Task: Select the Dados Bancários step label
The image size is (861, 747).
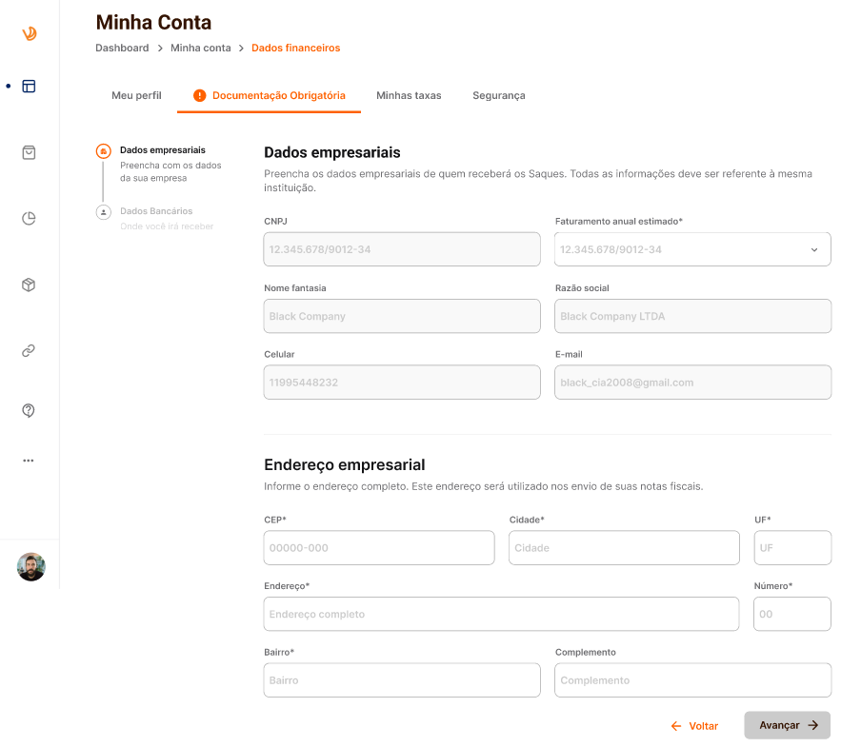Action: [156, 211]
